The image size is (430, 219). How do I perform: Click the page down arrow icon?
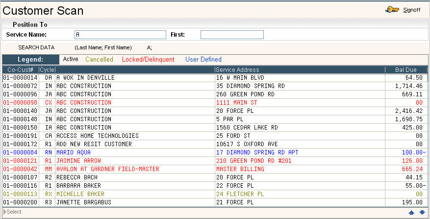coord(422,213)
